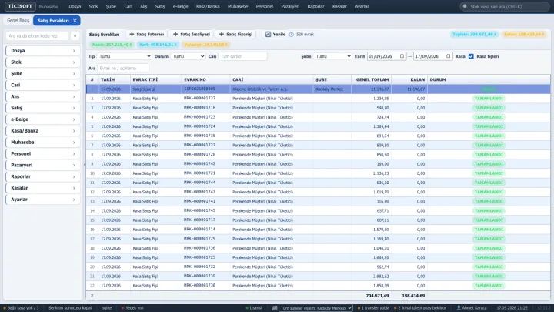554x312 pixels.
Task: Click the Kart total badge
Action: (158, 45)
